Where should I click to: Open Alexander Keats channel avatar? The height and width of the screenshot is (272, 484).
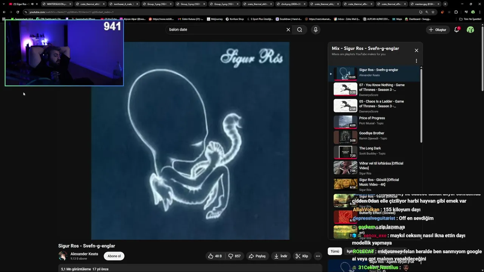[63, 256]
